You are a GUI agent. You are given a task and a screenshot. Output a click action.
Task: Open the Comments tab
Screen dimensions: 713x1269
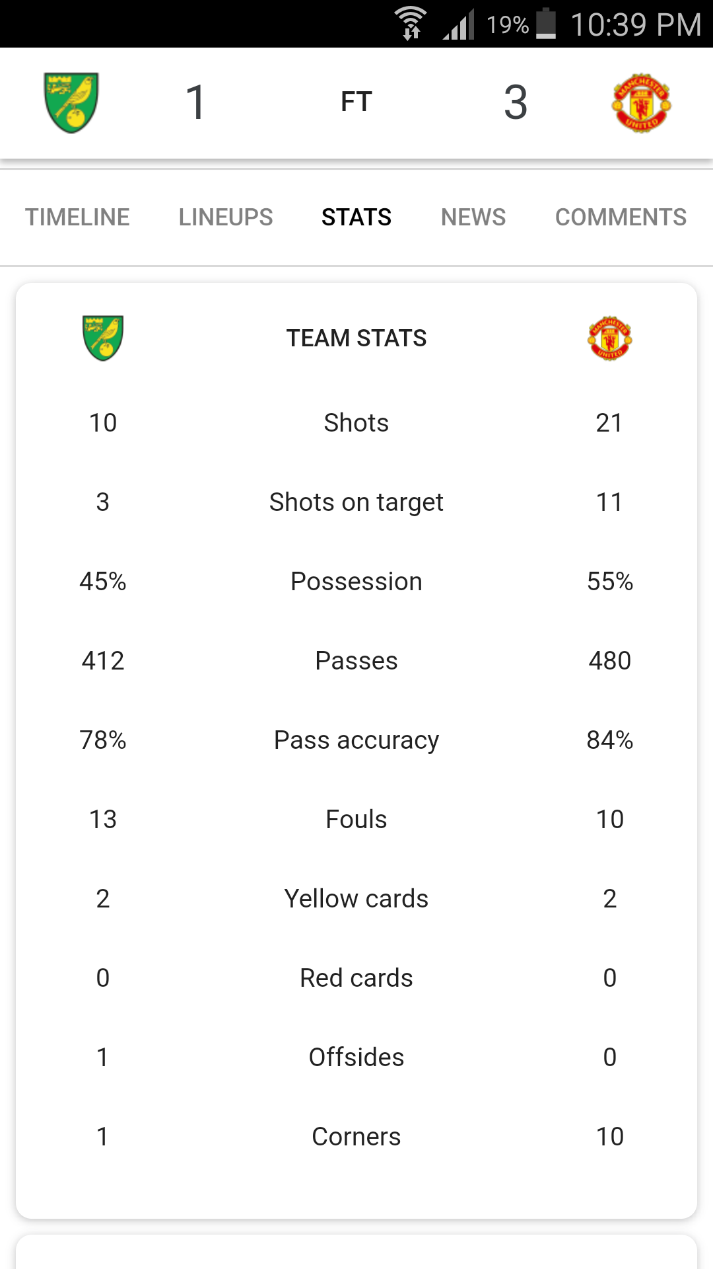click(x=621, y=217)
